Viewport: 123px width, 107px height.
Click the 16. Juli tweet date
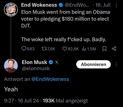pos(103,5)
